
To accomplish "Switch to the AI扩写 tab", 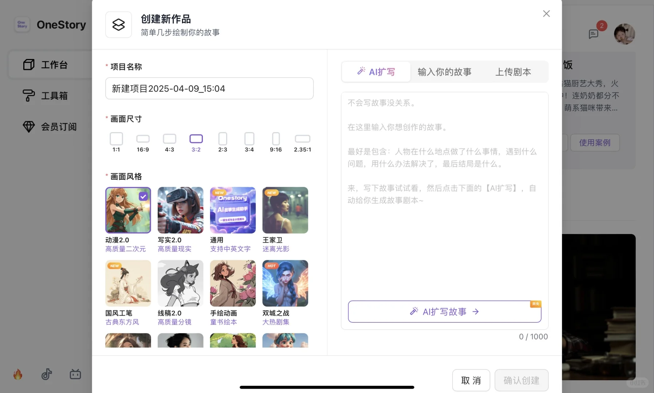I will (x=376, y=72).
